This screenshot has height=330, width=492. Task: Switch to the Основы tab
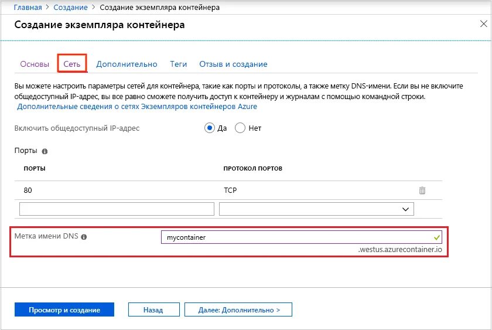tap(35, 64)
